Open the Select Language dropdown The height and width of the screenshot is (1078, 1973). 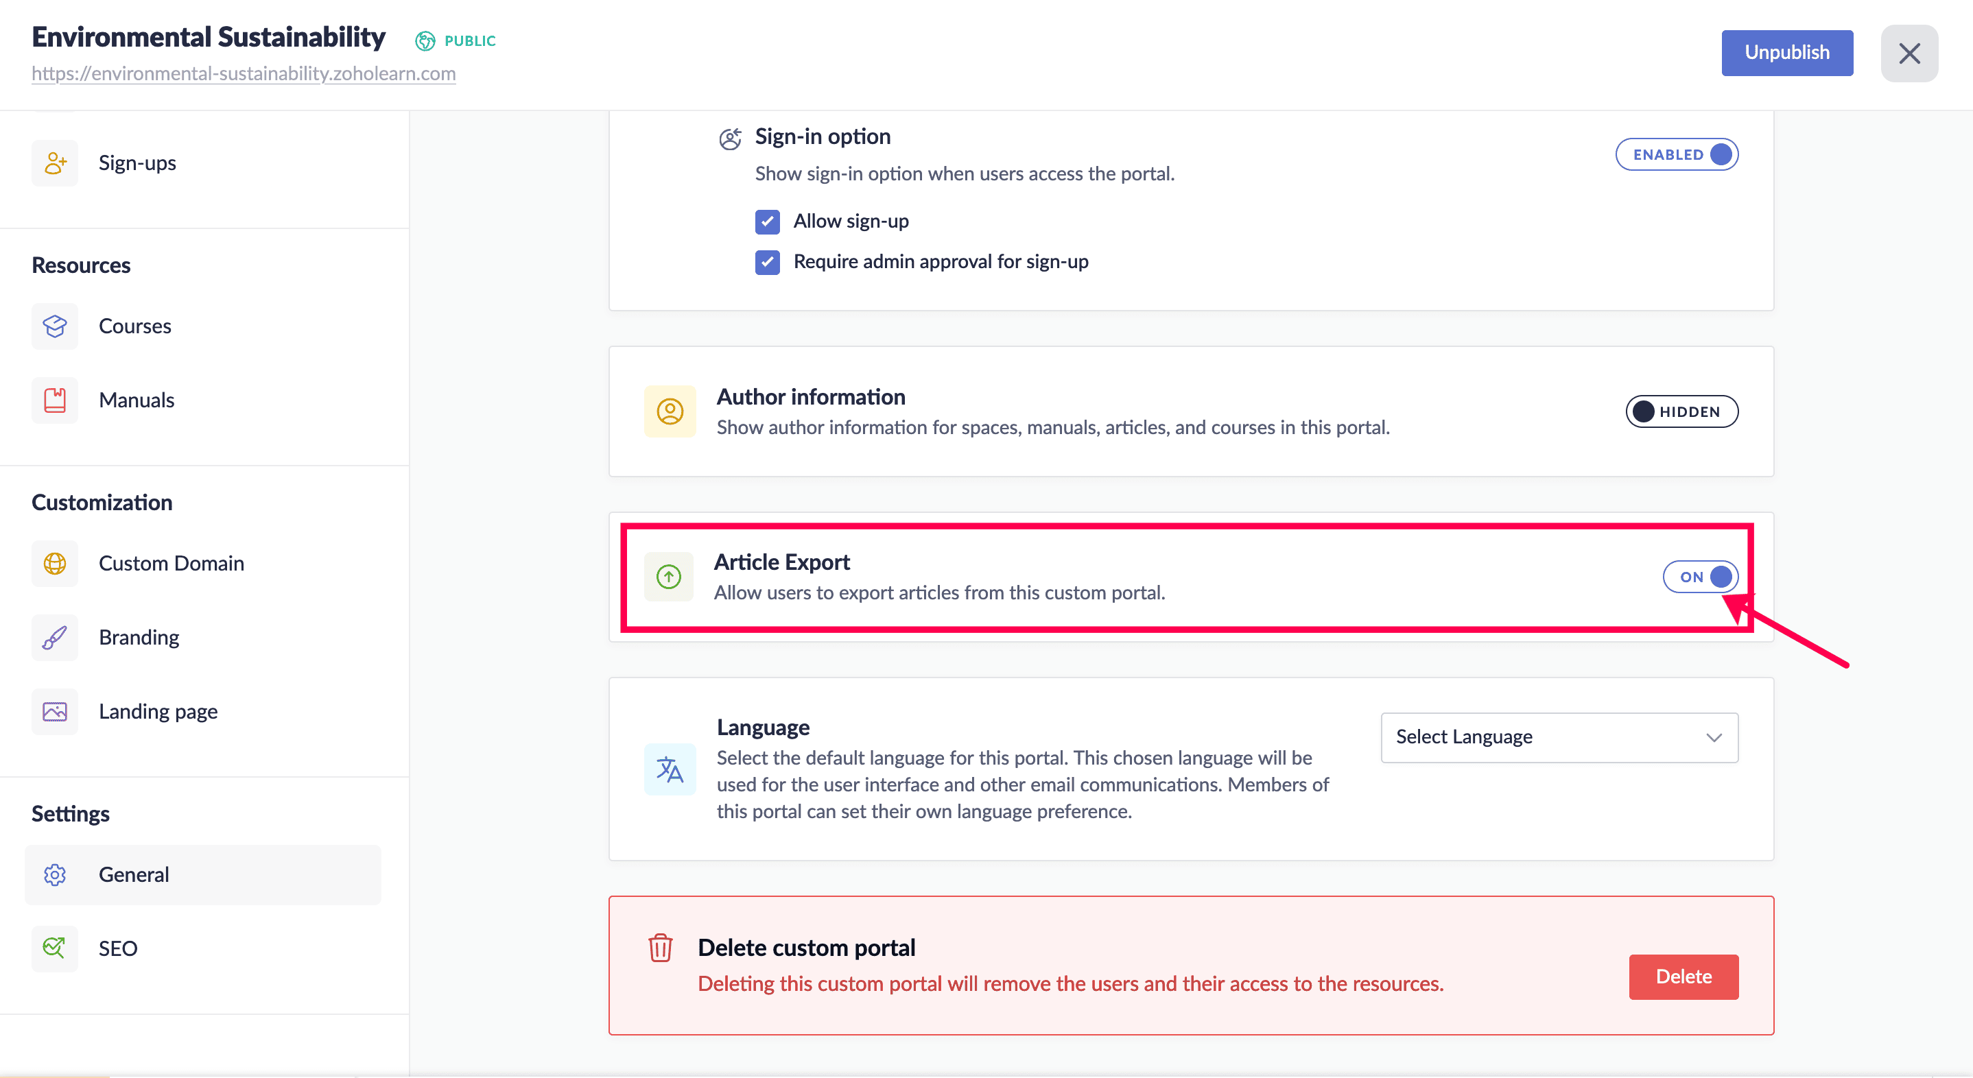point(1559,737)
